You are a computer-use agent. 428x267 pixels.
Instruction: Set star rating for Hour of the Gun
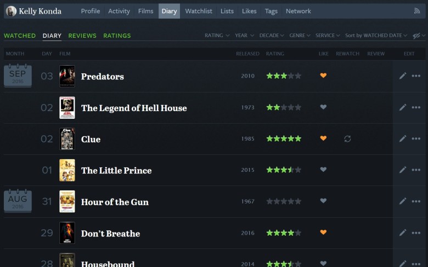[x=284, y=201]
